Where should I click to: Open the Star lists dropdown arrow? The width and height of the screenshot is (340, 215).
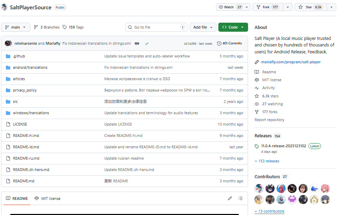(x=331, y=7)
